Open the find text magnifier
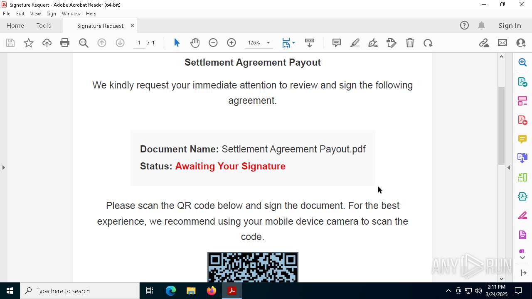 (84, 43)
